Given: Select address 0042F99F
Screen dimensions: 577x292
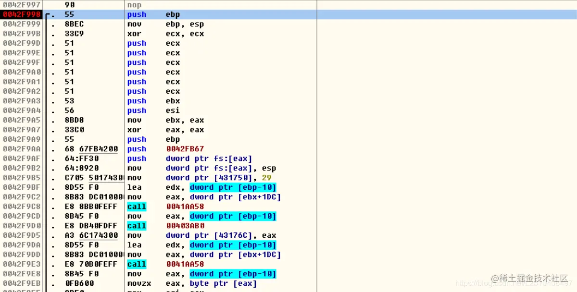Looking at the screenshot, I should pyautogui.click(x=22, y=62).
